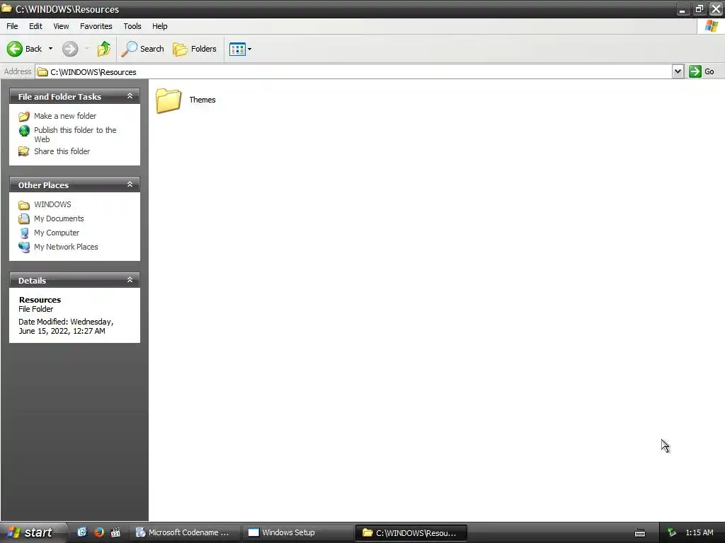
Task: Select the Themes folder name label
Action: click(202, 100)
